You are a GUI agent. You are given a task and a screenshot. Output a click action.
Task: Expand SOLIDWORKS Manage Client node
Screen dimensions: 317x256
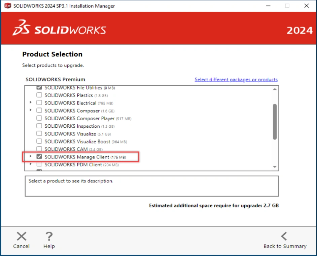click(x=31, y=156)
